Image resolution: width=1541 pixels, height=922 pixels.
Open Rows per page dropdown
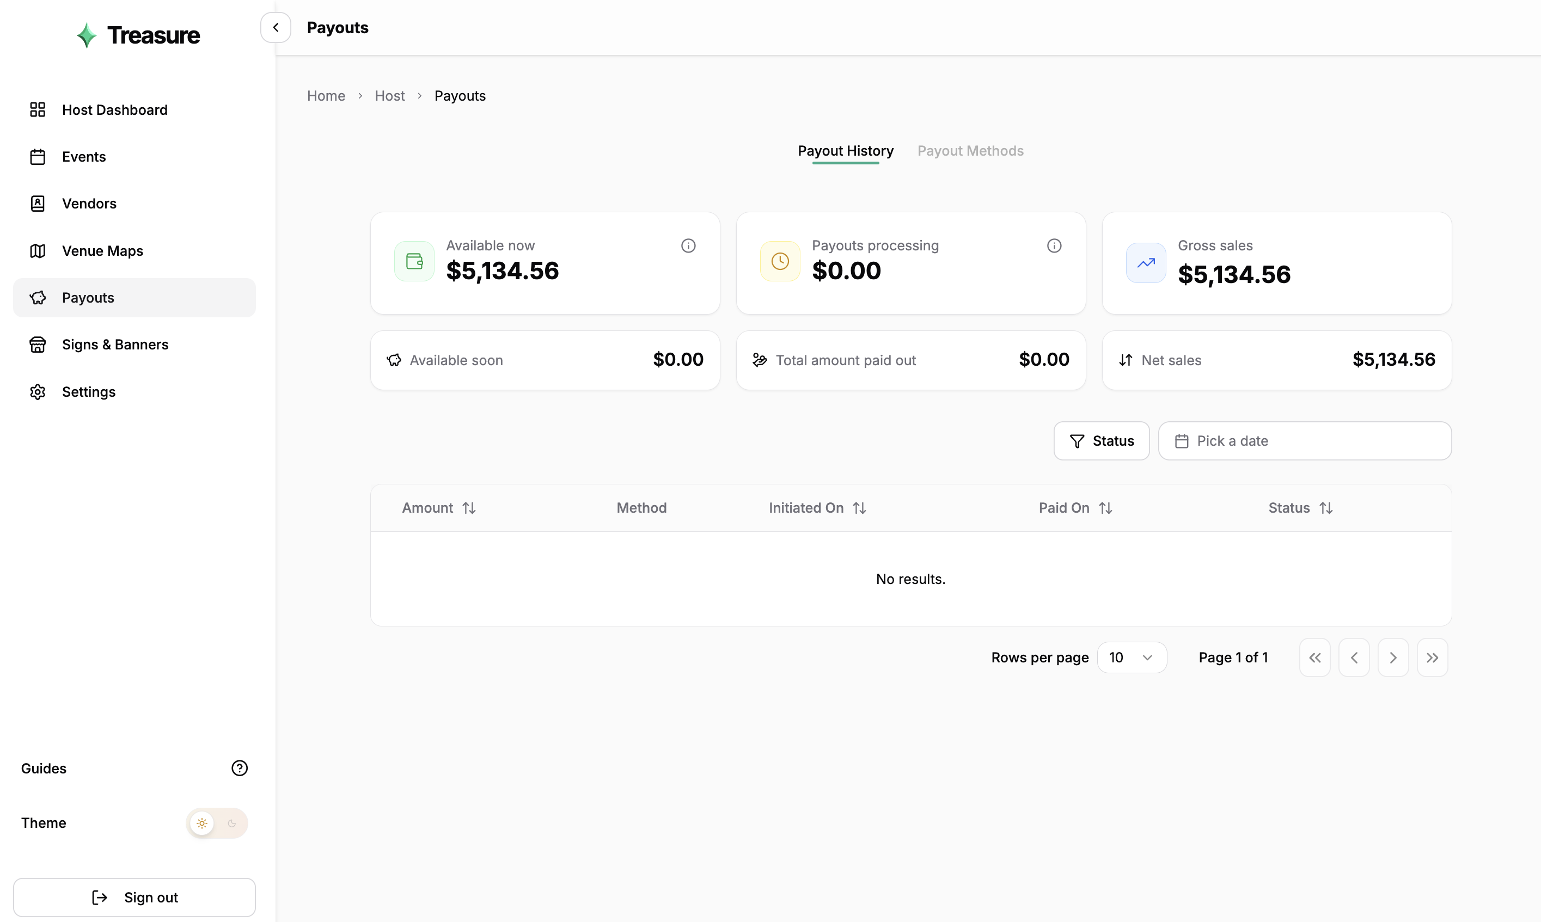coord(1132,657)
